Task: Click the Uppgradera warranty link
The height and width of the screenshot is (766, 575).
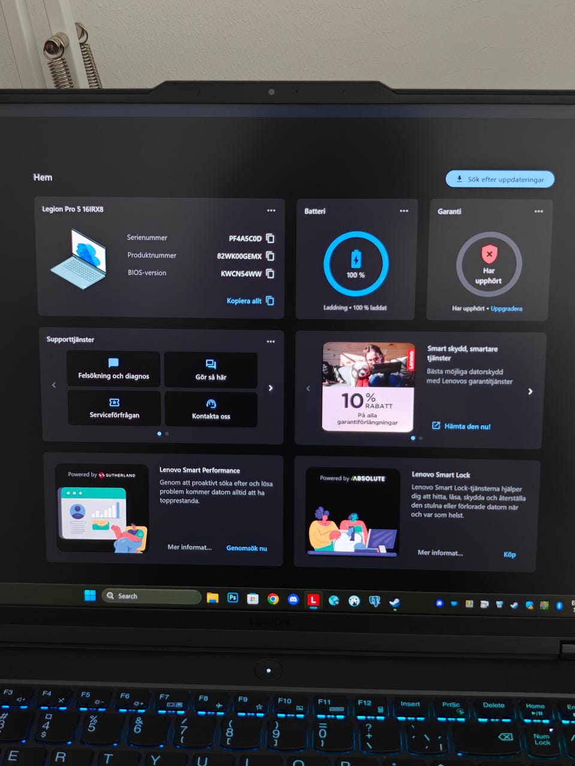Action: 506,309
